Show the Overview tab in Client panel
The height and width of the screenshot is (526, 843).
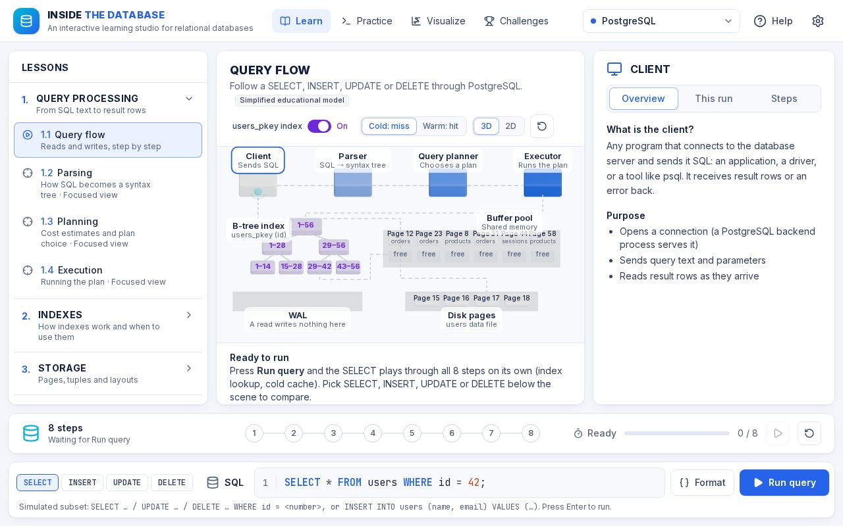click(643, 99)
